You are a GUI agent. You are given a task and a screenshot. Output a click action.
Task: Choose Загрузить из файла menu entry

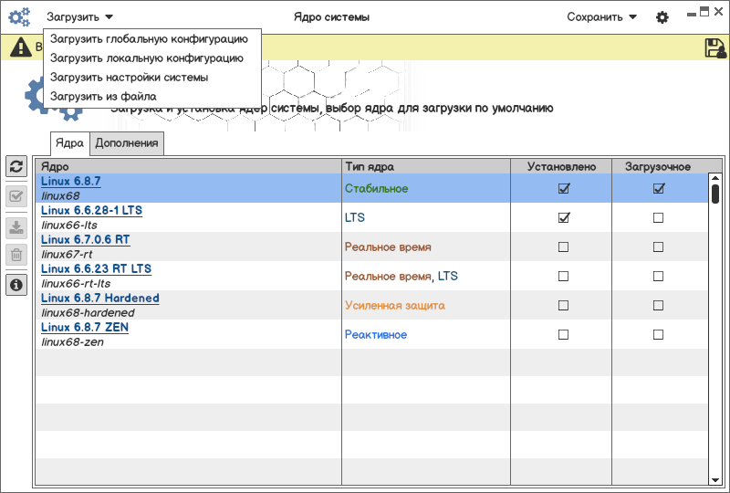(103, 96)
